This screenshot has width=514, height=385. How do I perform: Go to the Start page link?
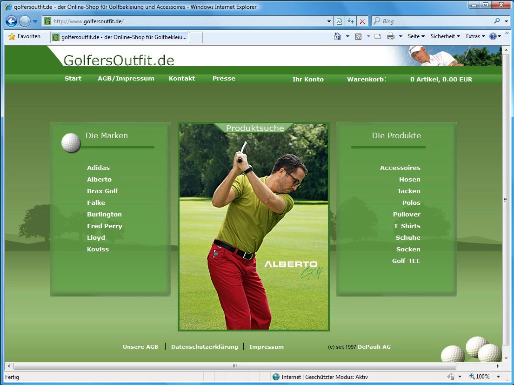[73, 78]
